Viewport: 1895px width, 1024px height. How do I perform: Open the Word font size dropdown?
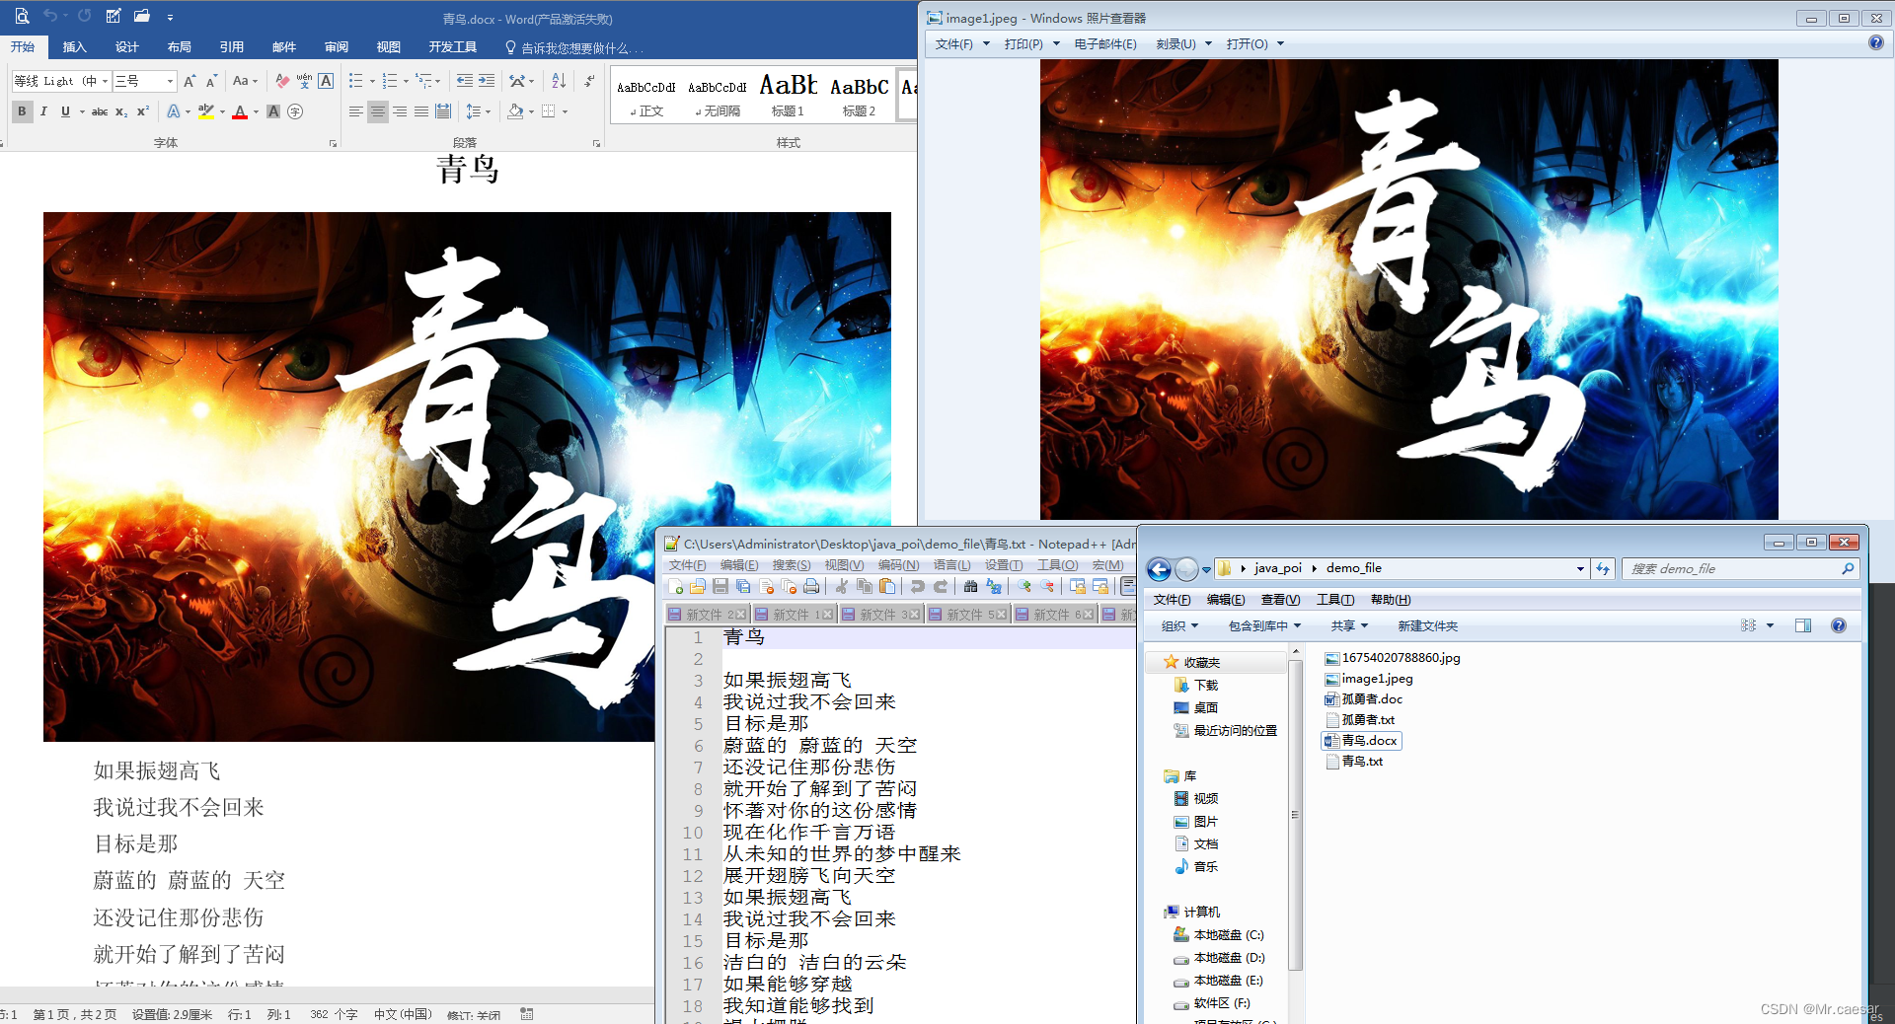tap(170, 81)
